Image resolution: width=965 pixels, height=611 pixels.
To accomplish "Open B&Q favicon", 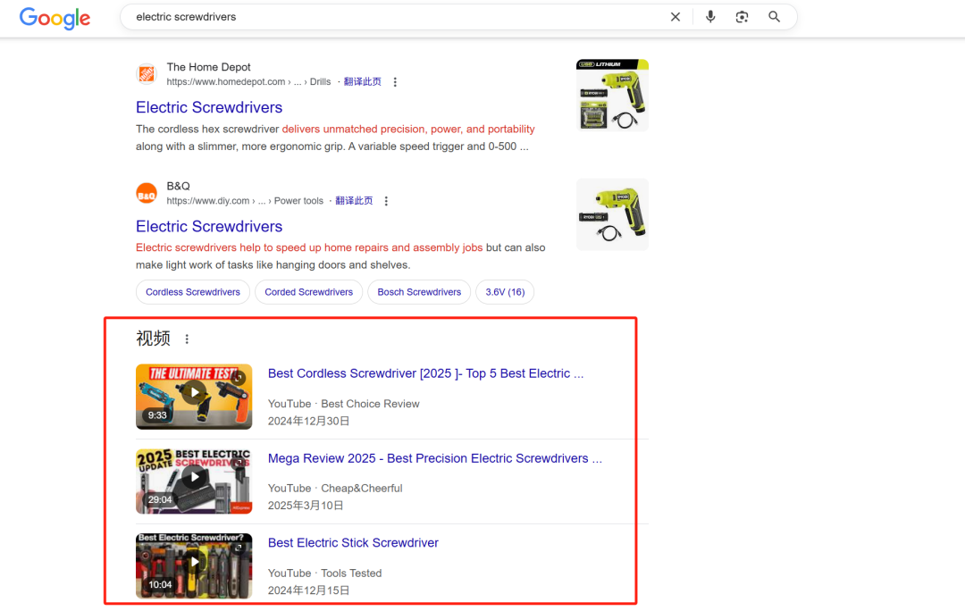I will click(x=147, y=194).
